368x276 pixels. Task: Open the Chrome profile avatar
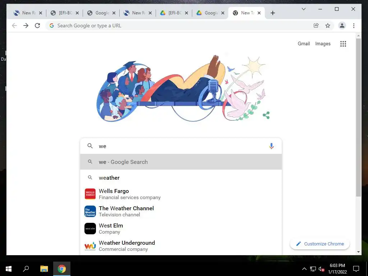[x=342, y=26]
